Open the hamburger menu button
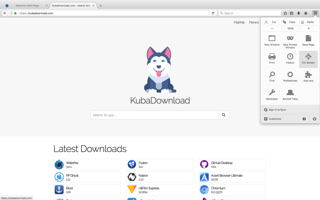The height and width of the screenshot is (200, 320). coord(315,13)
